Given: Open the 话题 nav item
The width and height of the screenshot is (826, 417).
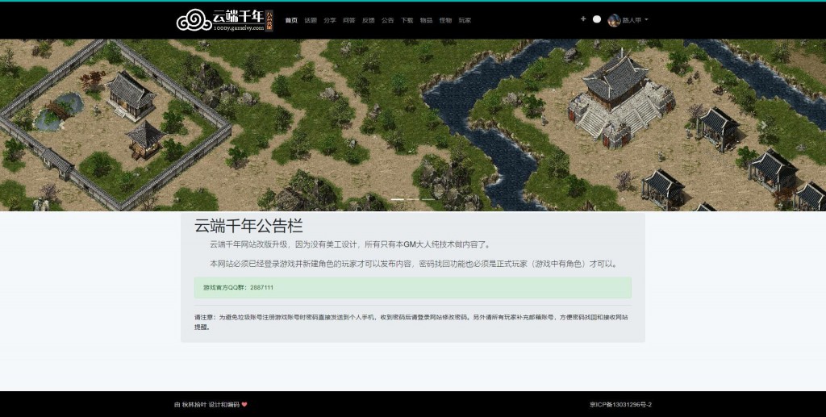Looking at the screenshot, I should coord(311,20).
